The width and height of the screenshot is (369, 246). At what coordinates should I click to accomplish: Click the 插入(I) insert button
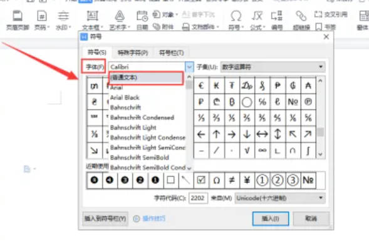(271, 218)
